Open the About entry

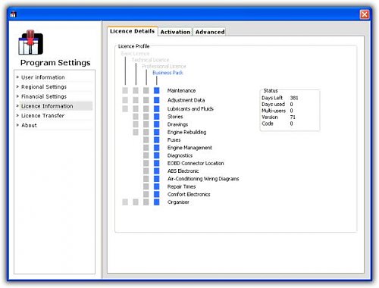[x=29, y=125]
